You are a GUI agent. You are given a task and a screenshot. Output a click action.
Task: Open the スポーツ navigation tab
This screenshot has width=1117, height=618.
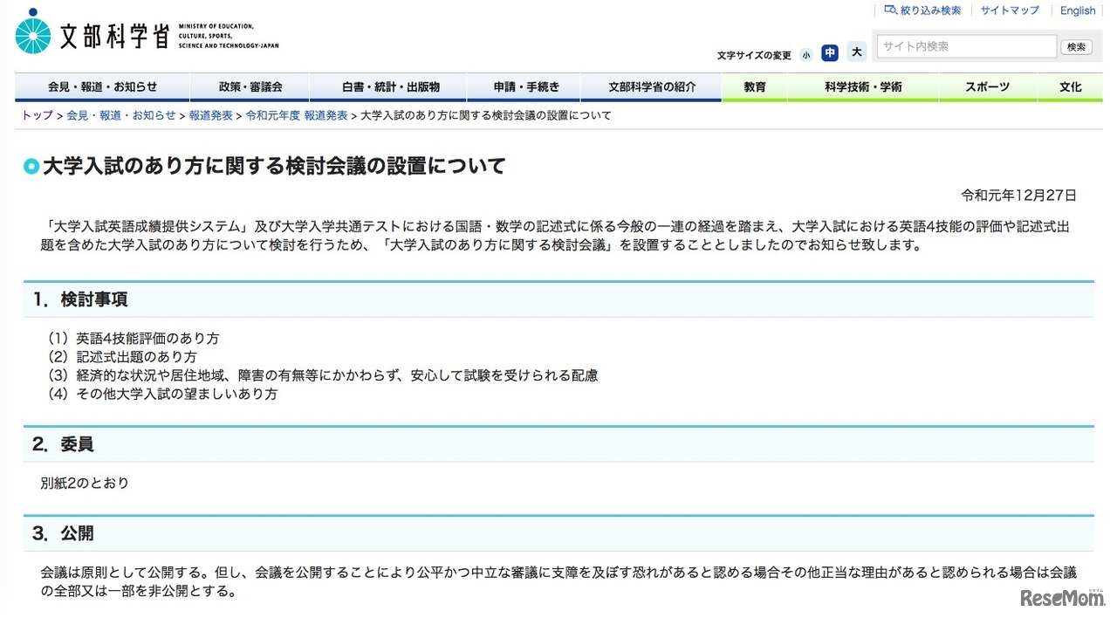coord(987,86)
